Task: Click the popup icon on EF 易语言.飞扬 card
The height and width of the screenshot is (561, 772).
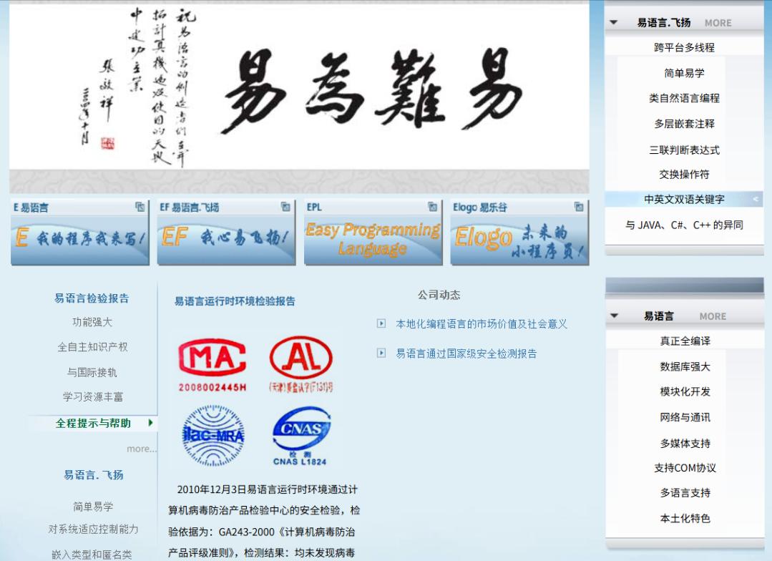Action: click(285, 207)
